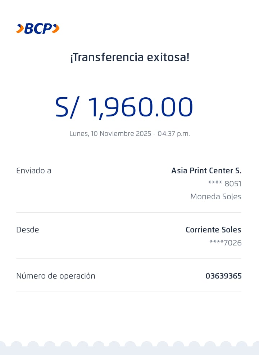Select the transferred amount 1,960.00
Viewport: 259px width, 355px height.
tap(140, 107)
